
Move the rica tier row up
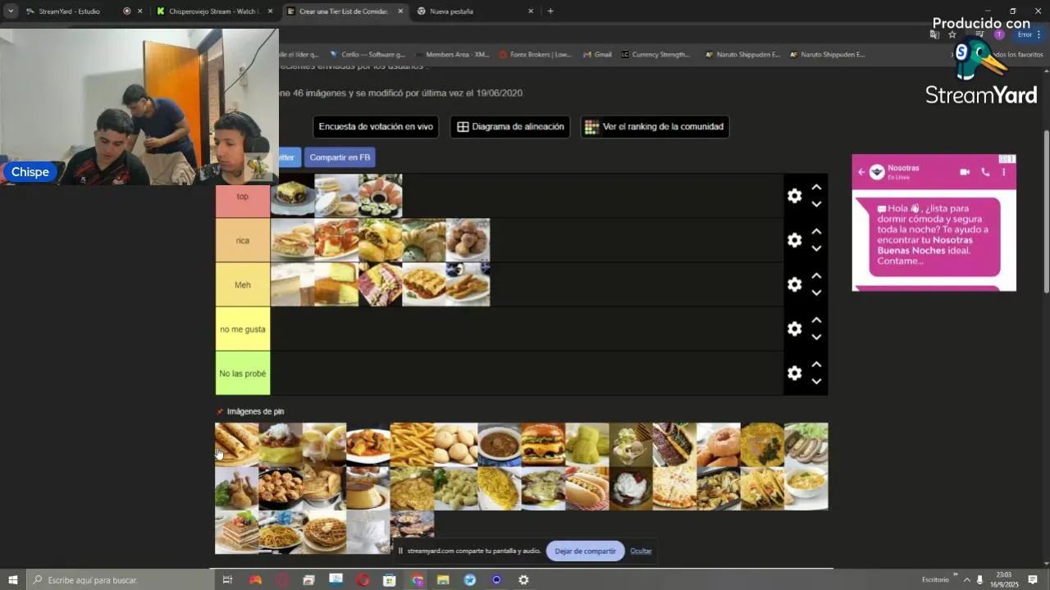[x=816, y=231]
